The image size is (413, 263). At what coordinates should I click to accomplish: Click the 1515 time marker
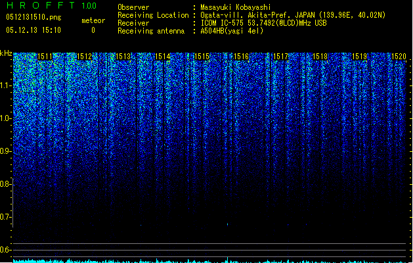coord(202,57)
